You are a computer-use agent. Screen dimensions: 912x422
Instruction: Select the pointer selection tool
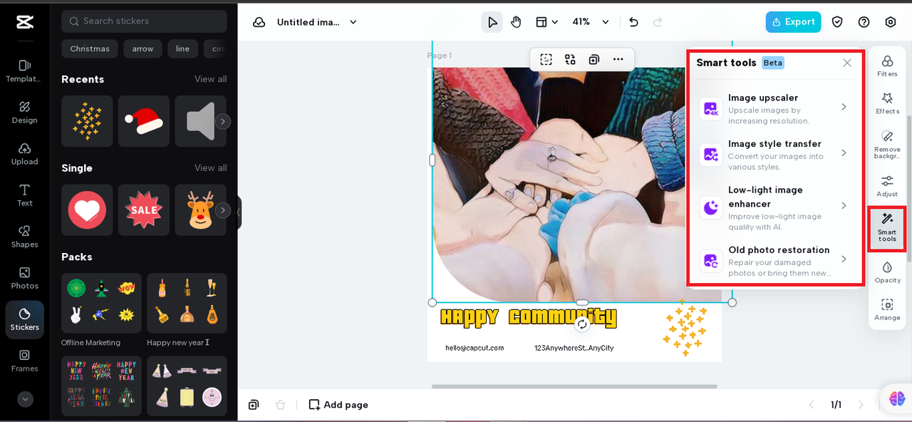click(x=492, y=22)
